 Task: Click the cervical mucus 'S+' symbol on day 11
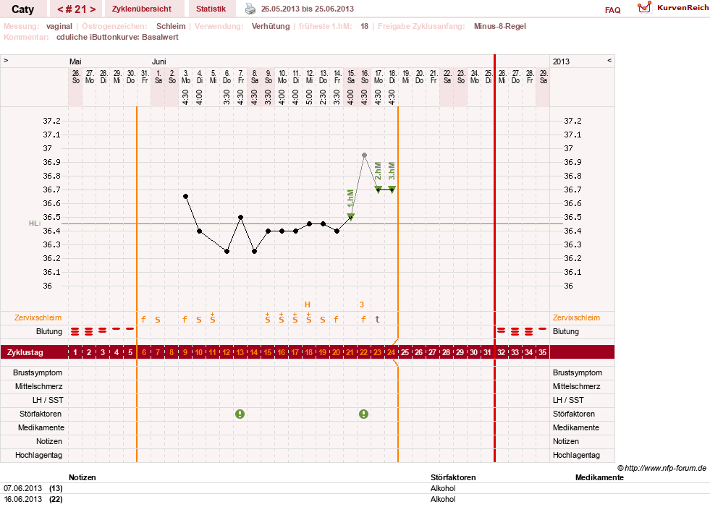tap(212, 317)
